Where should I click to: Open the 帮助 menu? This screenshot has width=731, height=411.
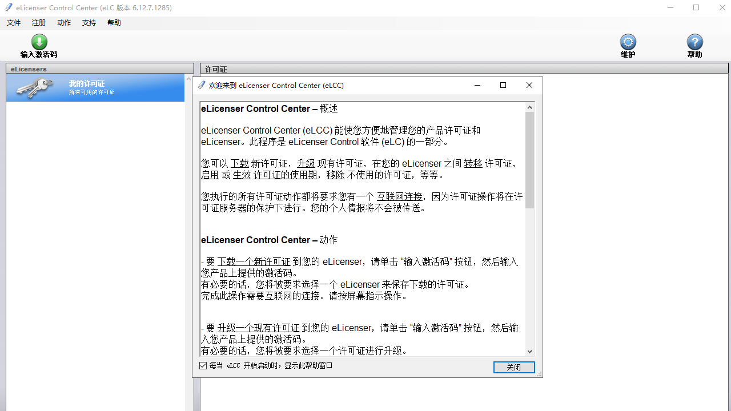(114, 22)
